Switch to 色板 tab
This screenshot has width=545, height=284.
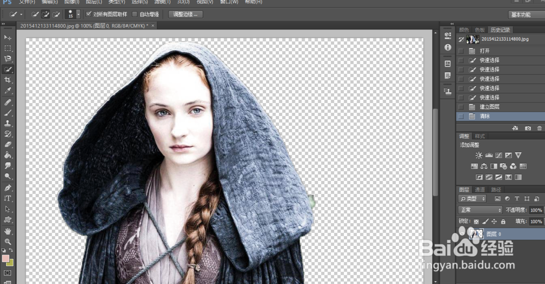tap(480, 30)
